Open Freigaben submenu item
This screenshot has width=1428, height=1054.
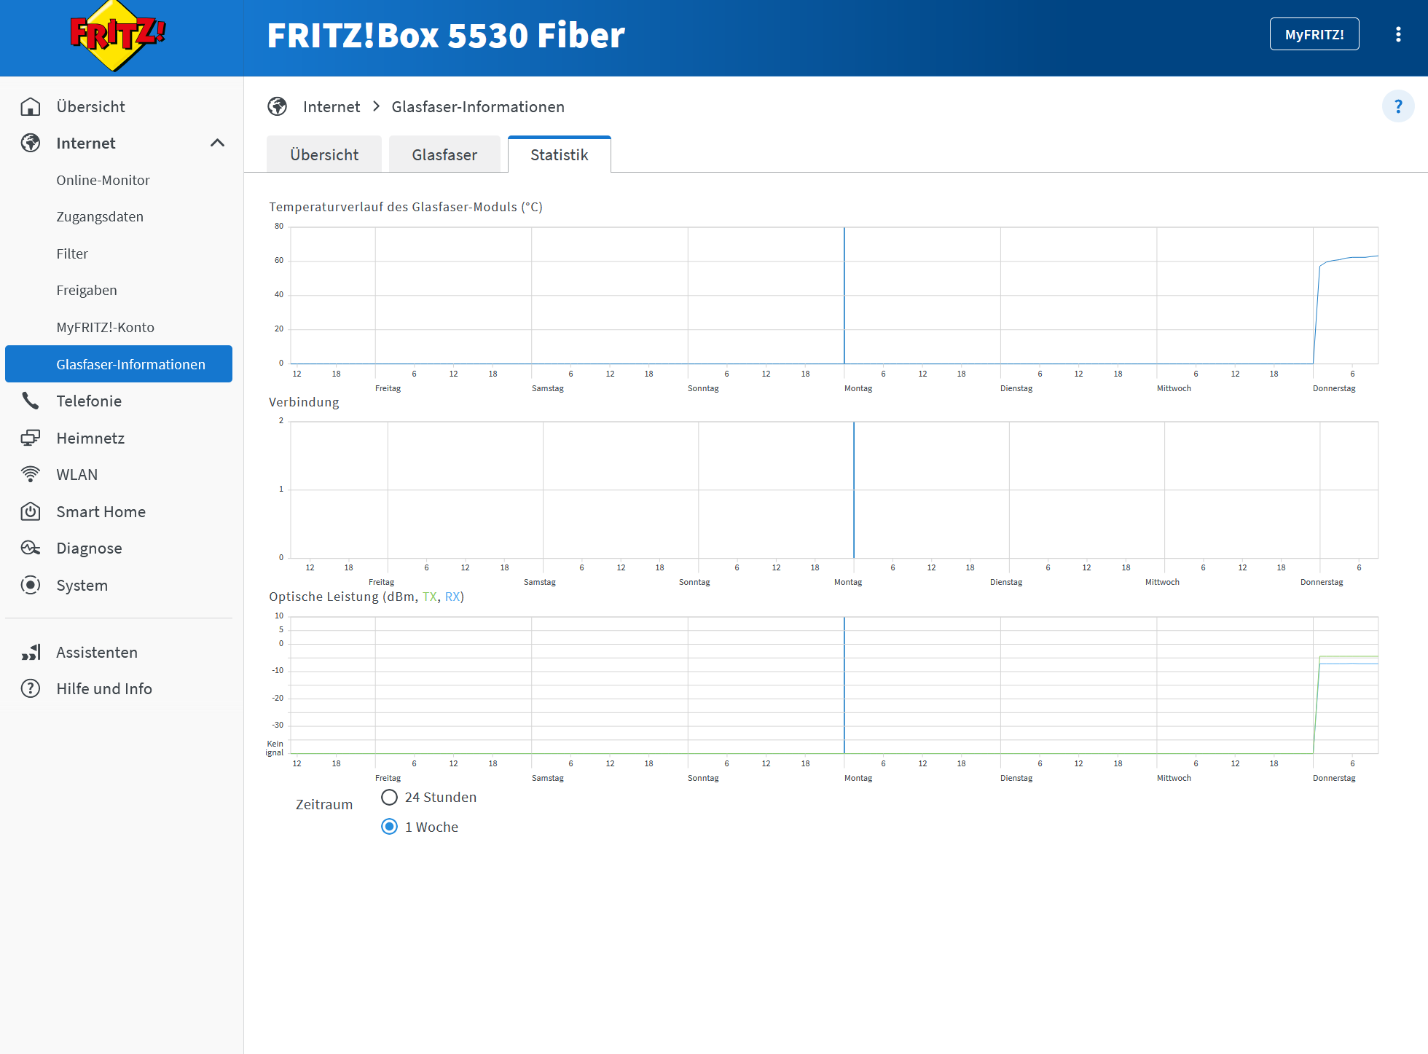click(x=87, y=290)
